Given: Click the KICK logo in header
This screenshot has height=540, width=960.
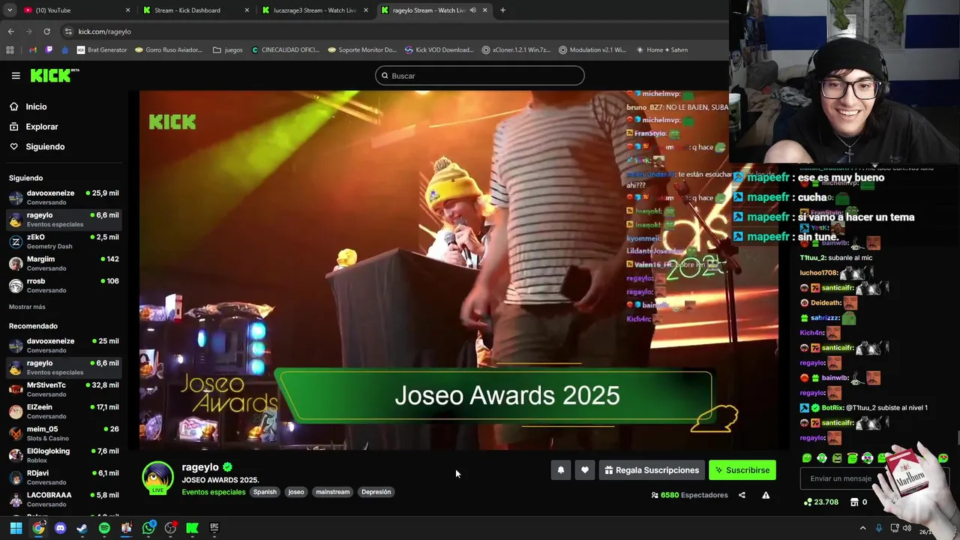Looking at the screenshot, I should point(55,75).
